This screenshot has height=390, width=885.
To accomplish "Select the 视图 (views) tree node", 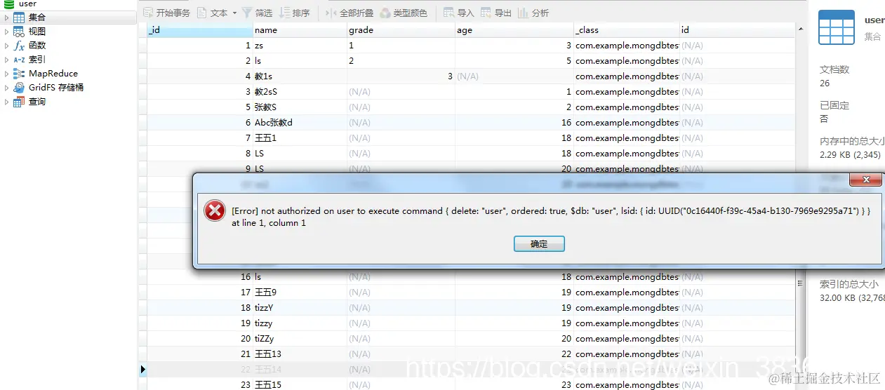I will click(x=37, y=32).
